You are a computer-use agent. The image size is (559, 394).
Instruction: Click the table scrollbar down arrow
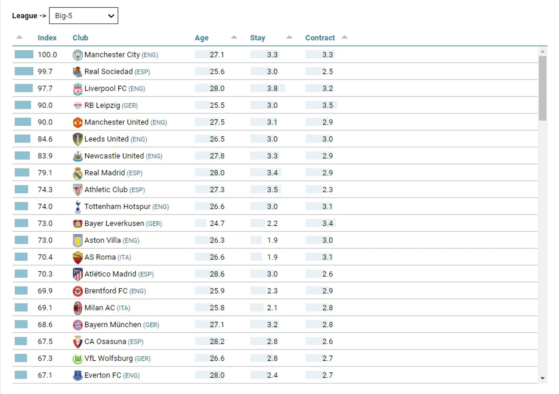[x=542, y=378]
